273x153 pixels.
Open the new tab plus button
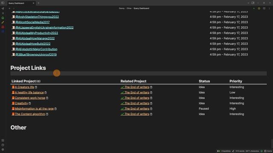pyautogui.click(x=38, y=3)
